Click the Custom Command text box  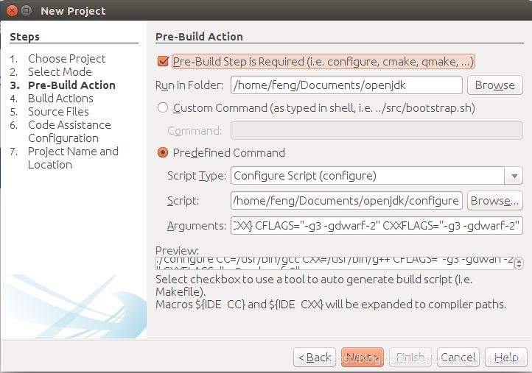[377, 131]
